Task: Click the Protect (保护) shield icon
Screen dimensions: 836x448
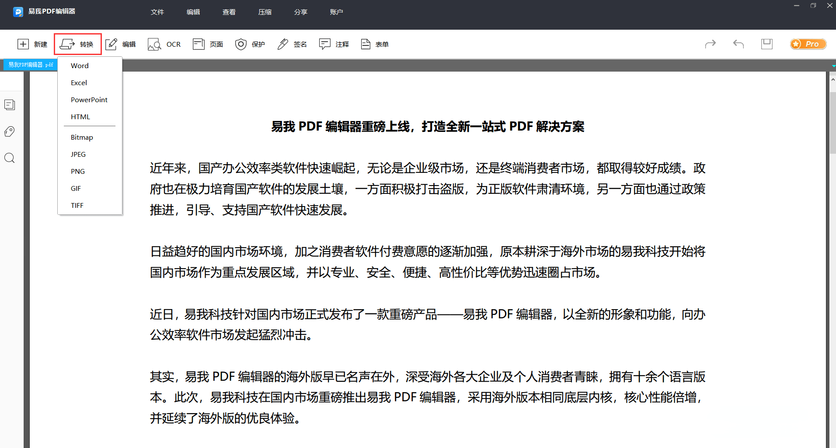Action: (241, 44)
